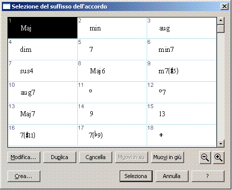This screenshot has height=190, width=232.
Task: Open help with the ? button
Action: click(x=208, y=176)
